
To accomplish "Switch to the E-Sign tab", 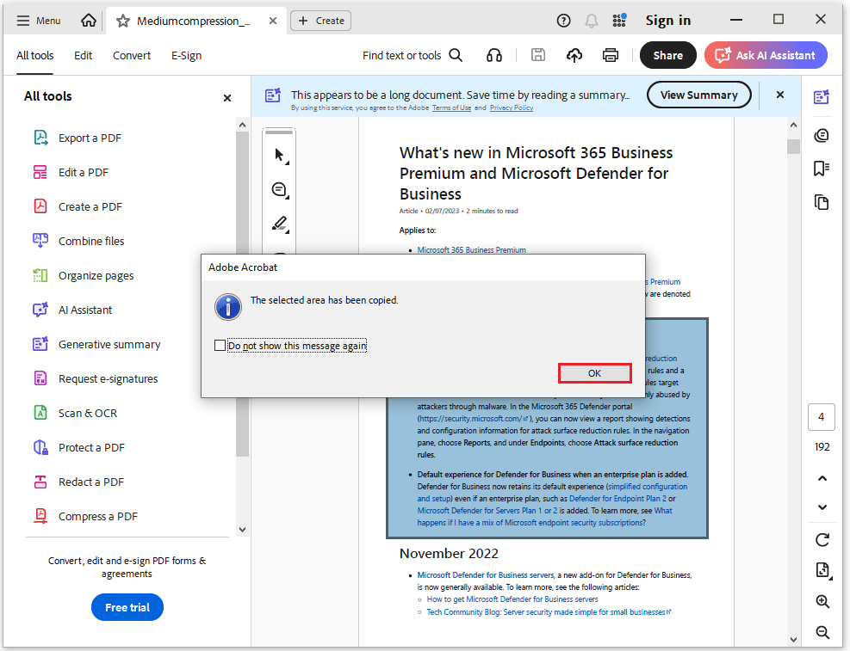I will [x=186, y=55].
